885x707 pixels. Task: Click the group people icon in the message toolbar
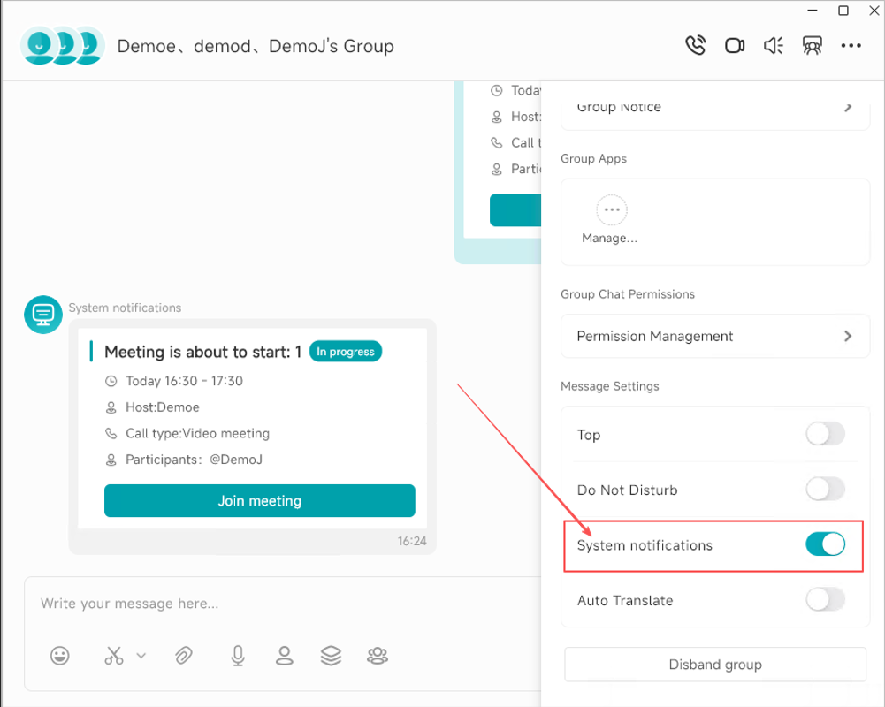point(378,656)
